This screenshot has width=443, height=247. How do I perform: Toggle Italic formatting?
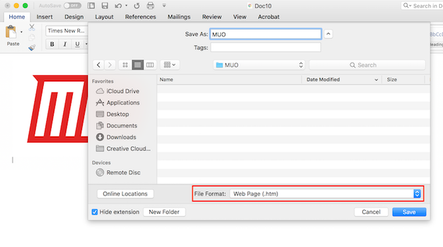pos(65,44)
